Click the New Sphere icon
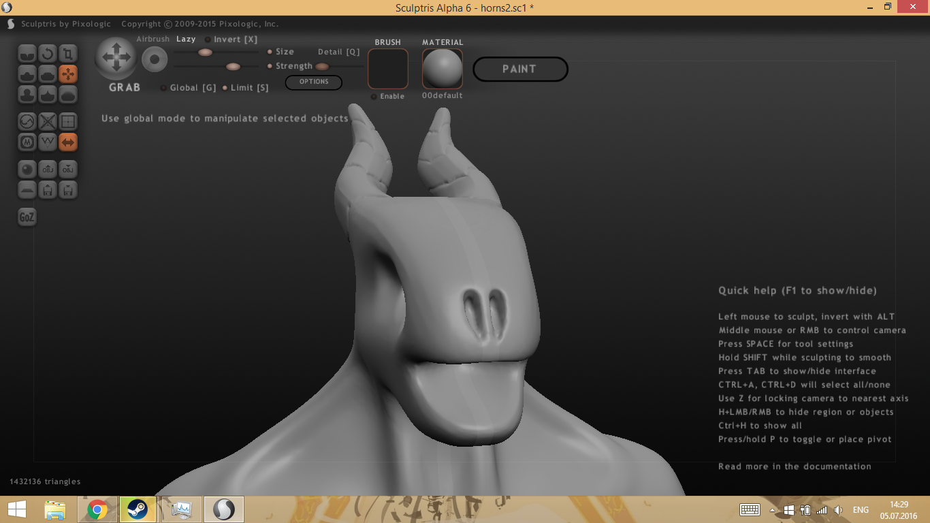This screenshot has width=930, height=523. point(27,169)
